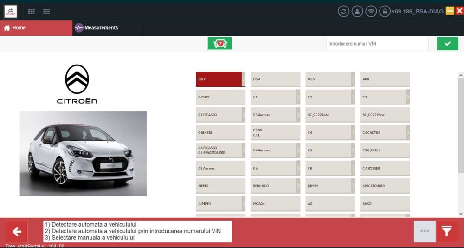This screenshot has height=248, width=464.
Task: Select the C-ELYSEE model
Action: [x=220, y=132]
